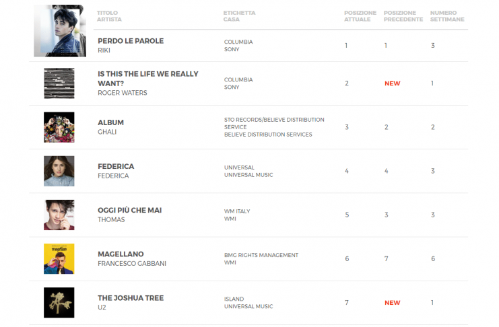This screenshot has height=327, width=499.
Task: Click the Posizione Precedente column header
Action: pyautogui.click(x=403, y=16)
